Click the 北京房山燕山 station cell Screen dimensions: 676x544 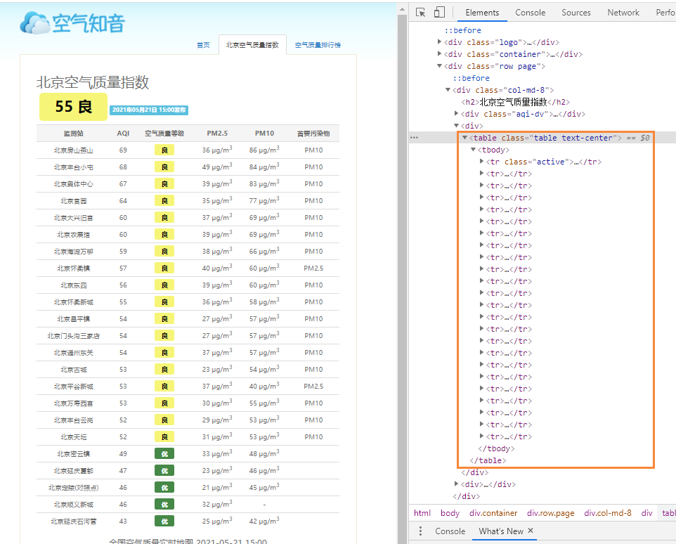[x=73, y=150]
